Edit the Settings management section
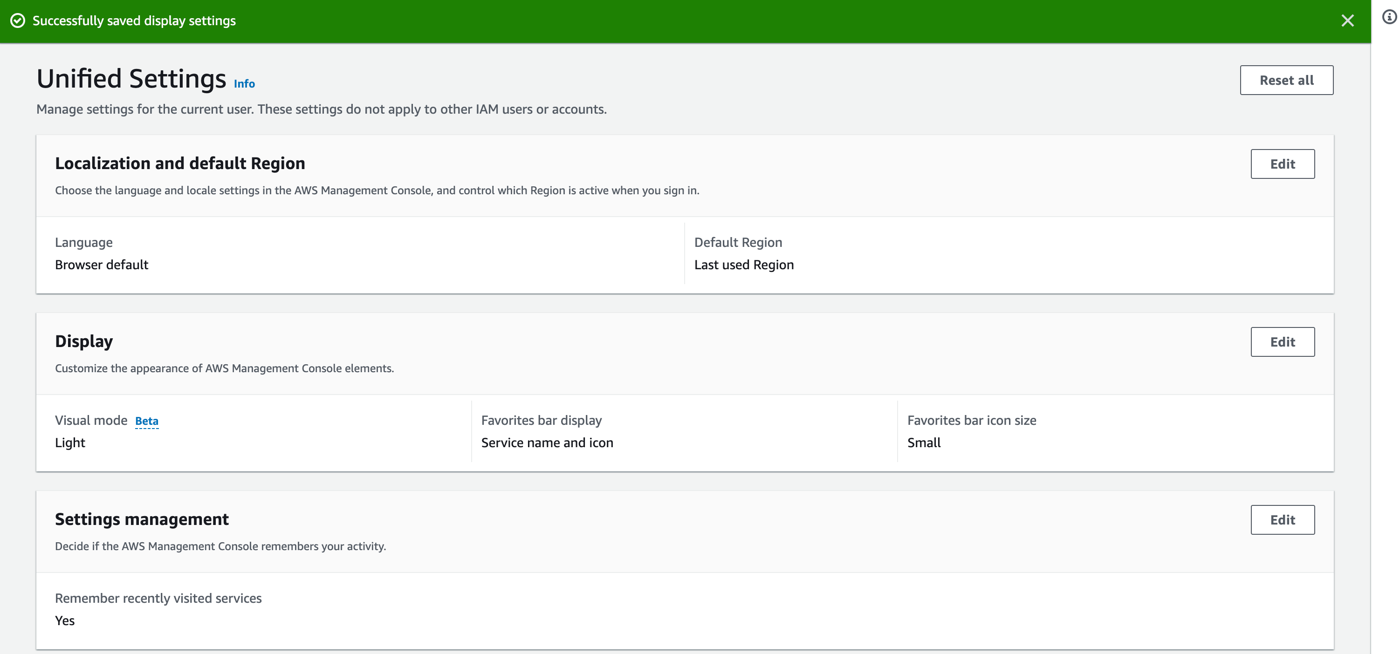 coord(1283,520)
